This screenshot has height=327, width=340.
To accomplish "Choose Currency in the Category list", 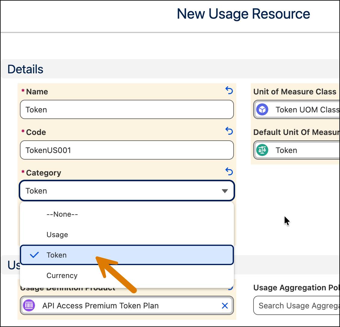I will 127,275.
